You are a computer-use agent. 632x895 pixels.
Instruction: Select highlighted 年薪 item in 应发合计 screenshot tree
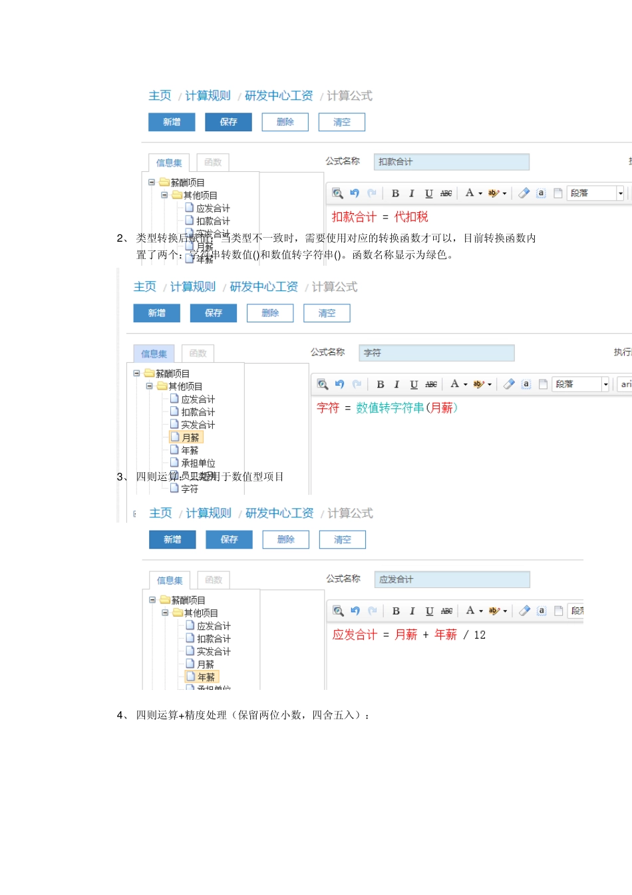click(x=202, y=677)
